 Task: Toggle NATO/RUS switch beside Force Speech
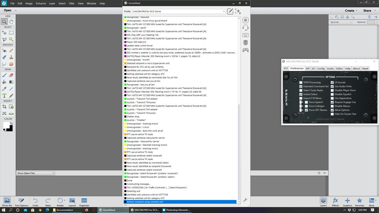(x=301, y=102)
